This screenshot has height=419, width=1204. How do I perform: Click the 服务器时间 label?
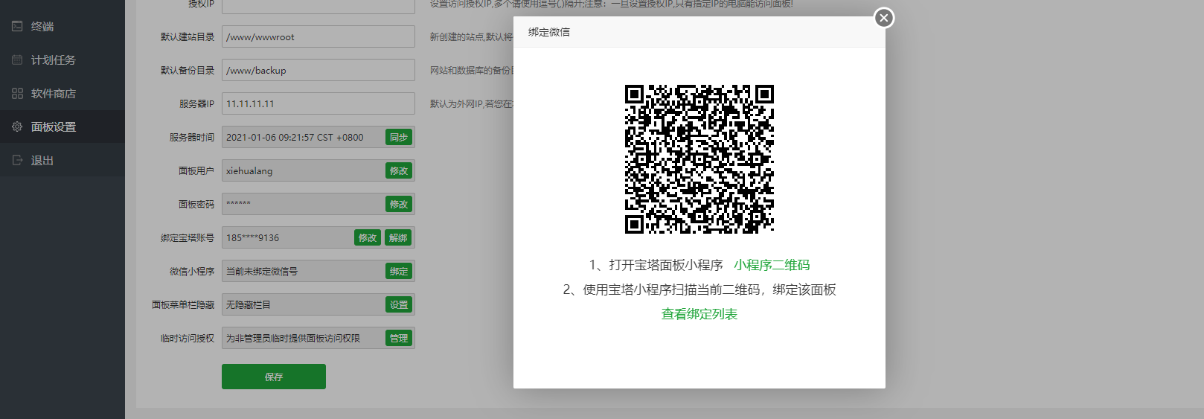click(192, 137)
